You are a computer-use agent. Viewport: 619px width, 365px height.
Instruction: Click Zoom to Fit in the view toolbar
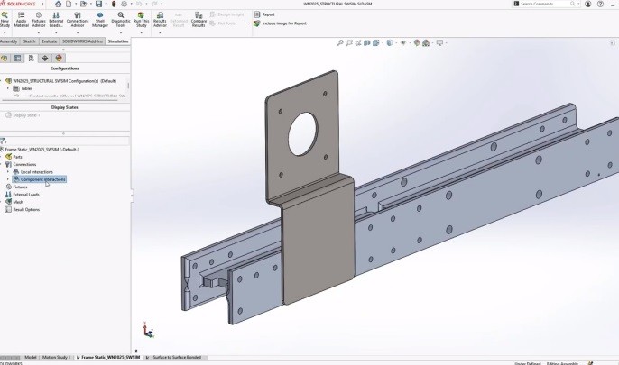pos(340,42)
